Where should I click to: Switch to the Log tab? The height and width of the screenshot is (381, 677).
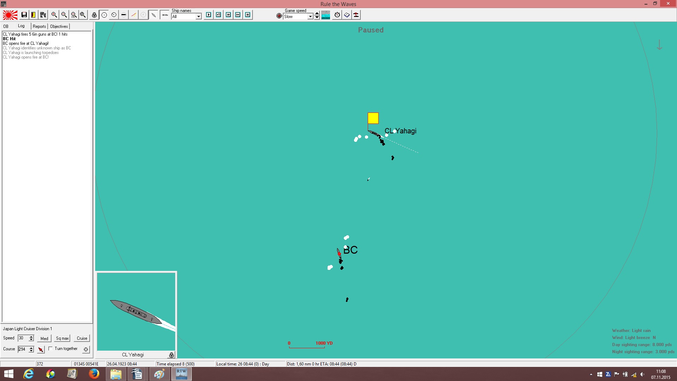(21, 26)
